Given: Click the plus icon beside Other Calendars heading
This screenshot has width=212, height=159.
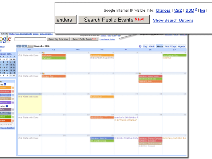Looking at the screenshot, I should coord(7,106).
